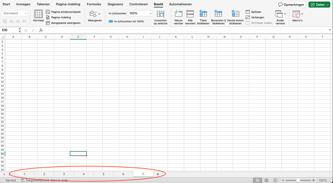This screenshot has height=183, width=333.
Task: Switch to sheet tab 6
Action: 123,174
